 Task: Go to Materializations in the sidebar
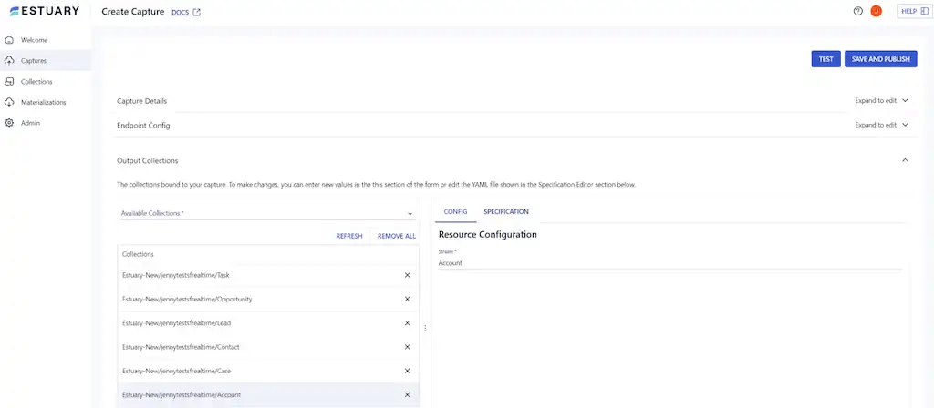coord(46,102)
